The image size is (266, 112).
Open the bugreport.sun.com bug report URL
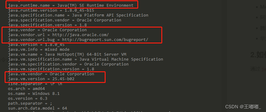105,40
